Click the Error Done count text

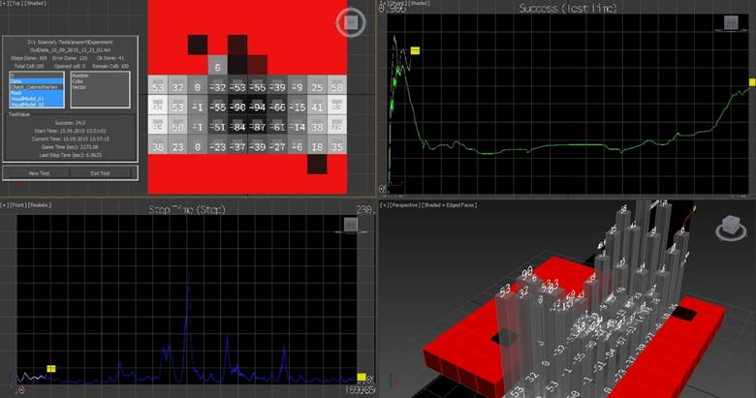(70, 58)
